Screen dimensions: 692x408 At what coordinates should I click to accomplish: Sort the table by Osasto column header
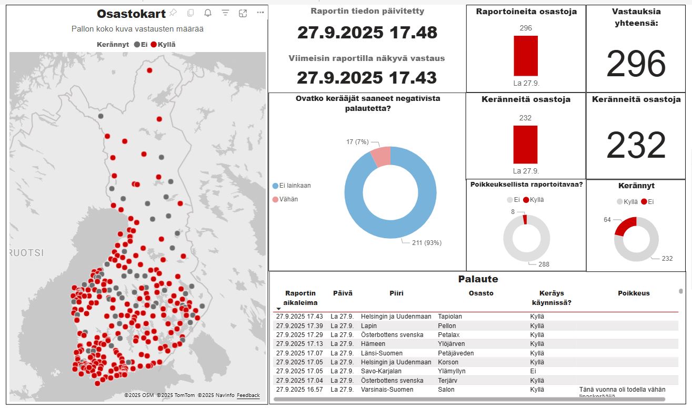tap(481, 293)
